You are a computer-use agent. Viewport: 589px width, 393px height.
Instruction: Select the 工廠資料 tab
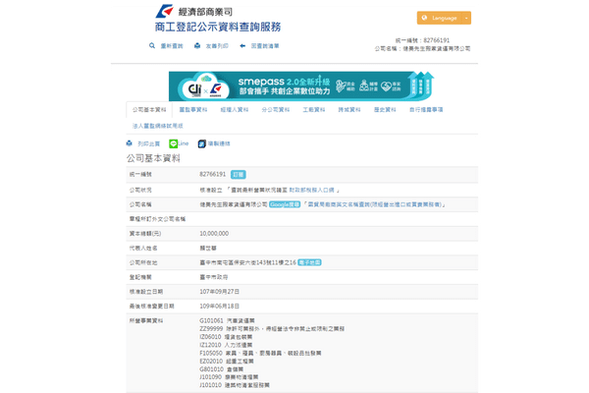pos(315,110)
